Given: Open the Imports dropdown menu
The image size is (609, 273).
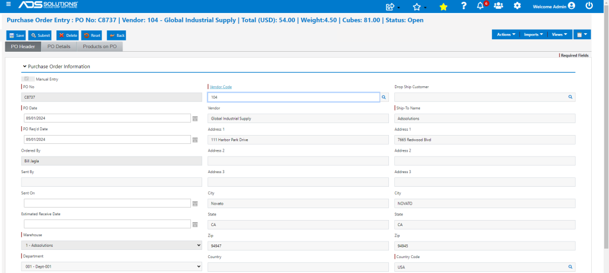Looking at the screenshot, I should [533, 34].
